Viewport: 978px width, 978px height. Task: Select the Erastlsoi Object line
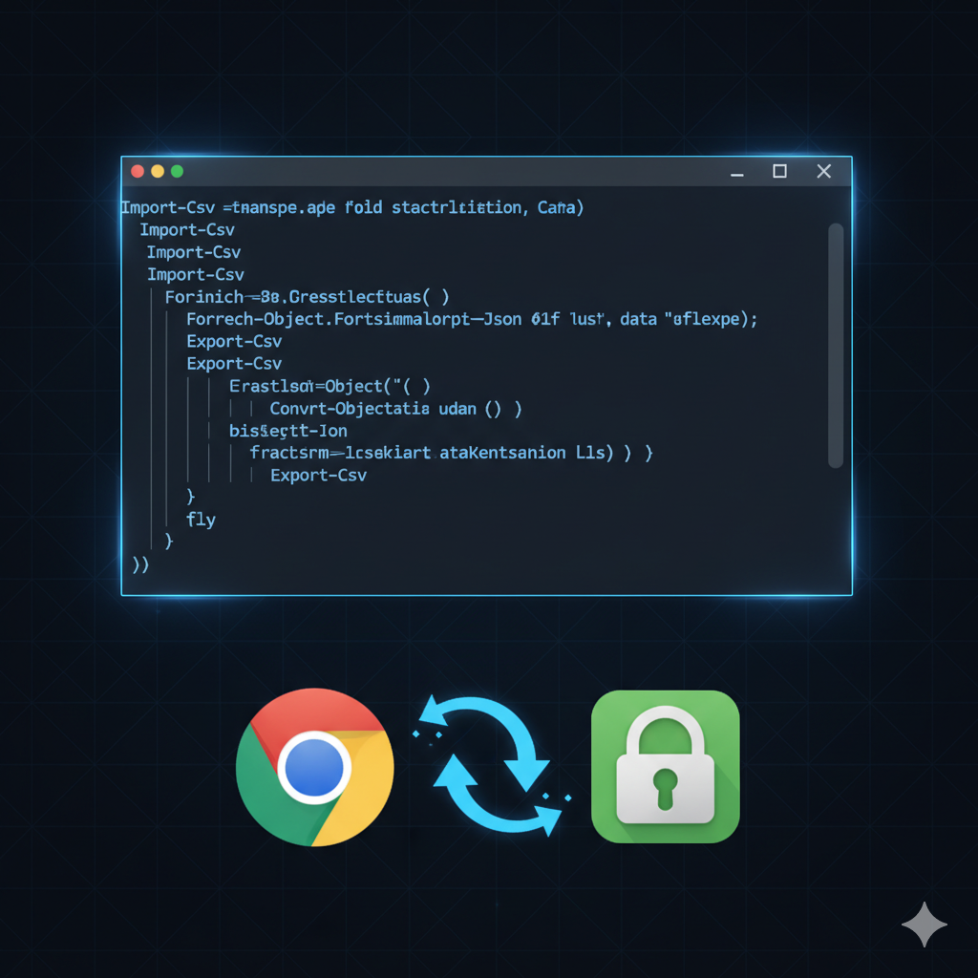330,386
